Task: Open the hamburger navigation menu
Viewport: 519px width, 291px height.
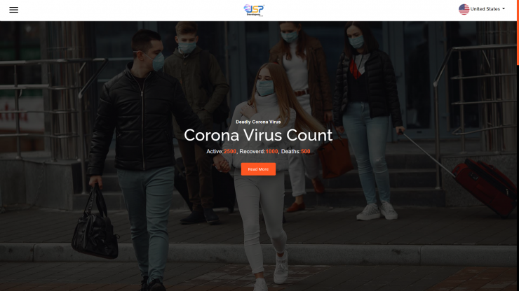Action: coord(13,10)
